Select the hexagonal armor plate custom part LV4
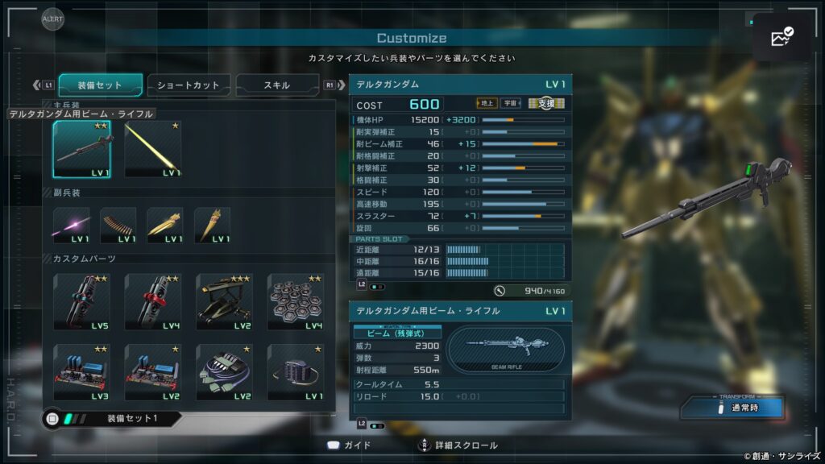 (295, 302)
